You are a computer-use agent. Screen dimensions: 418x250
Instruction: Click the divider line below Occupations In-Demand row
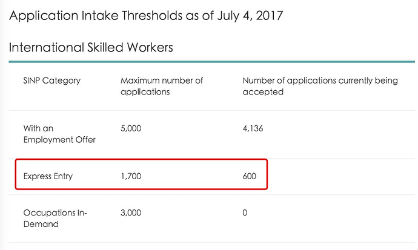[x=211, y=243]
